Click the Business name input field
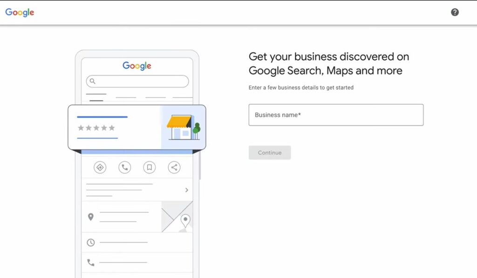Screen dimensions: 477x278 point(336,115)
